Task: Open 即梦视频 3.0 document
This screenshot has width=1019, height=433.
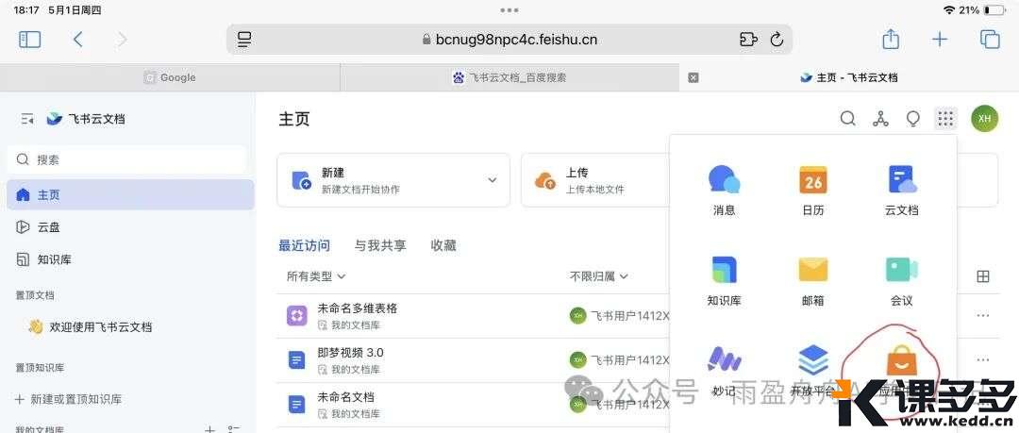Action: tap(350, 353)
